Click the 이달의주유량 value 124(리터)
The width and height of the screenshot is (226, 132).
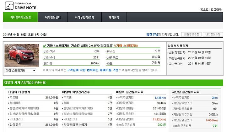[x=160, y=114]
